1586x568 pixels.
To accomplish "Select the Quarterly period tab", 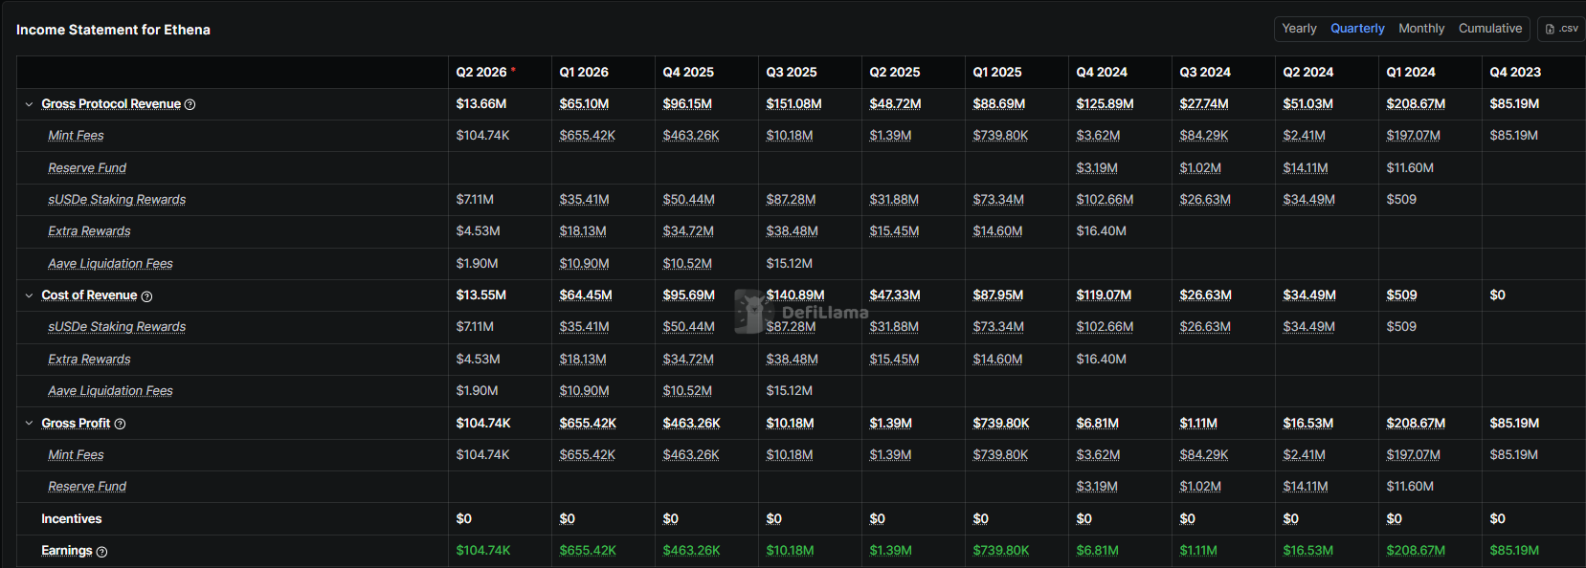I will pos(1356,29).
